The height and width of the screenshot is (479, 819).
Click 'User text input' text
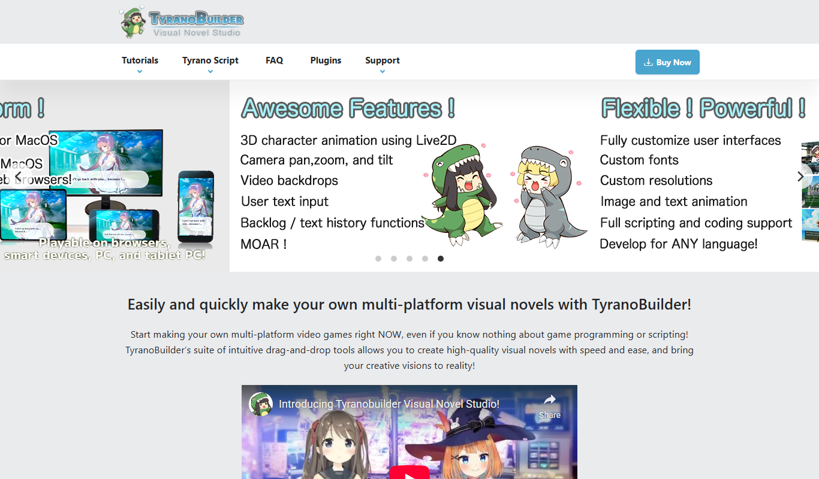[285, 202]
